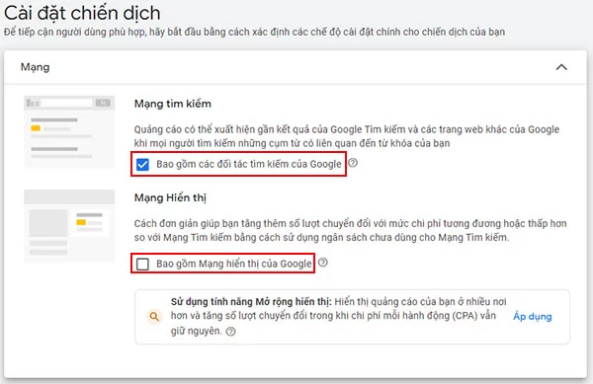The image size is (593, 384).
Task: Click the Mạng Hiển thị illustration thumbnail
Action: [x=69, y=225]
